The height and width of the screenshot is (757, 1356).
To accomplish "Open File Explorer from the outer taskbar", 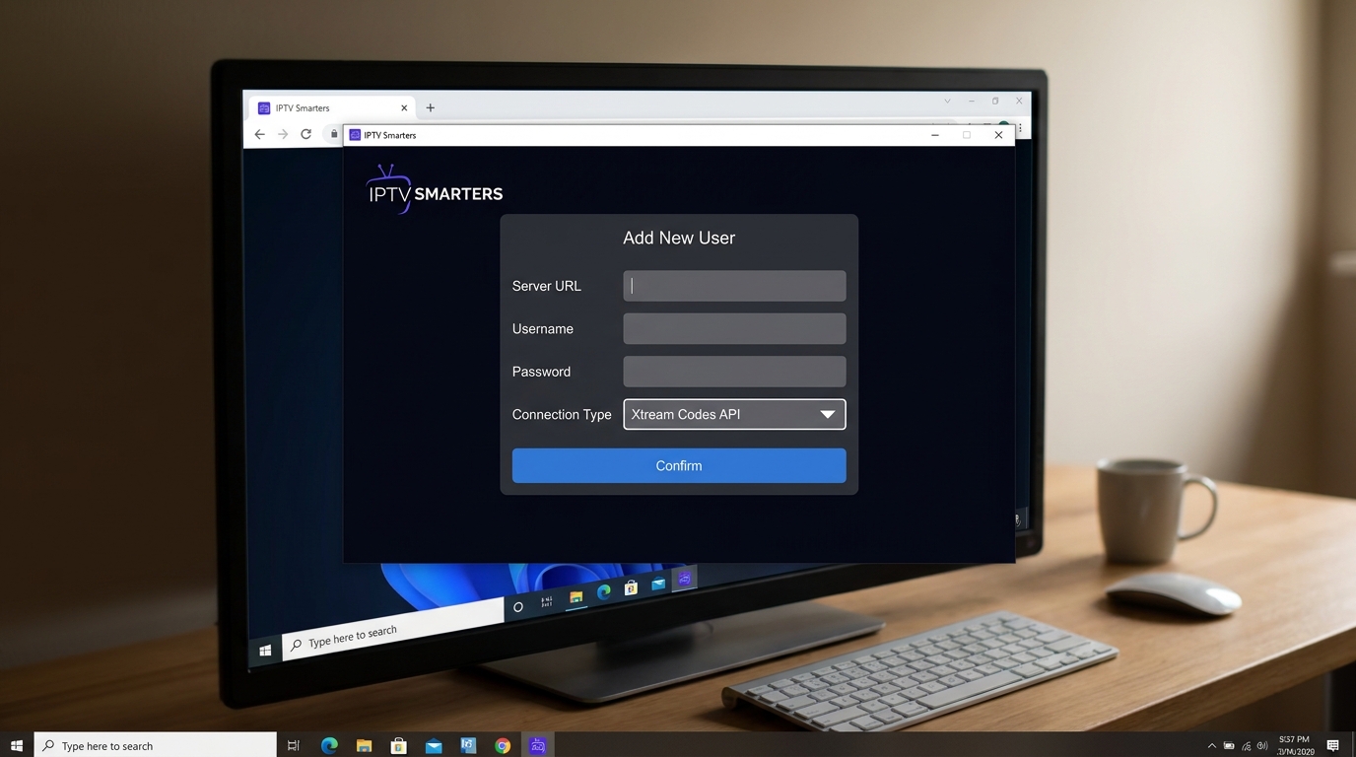I will click(x=364, y=745).
